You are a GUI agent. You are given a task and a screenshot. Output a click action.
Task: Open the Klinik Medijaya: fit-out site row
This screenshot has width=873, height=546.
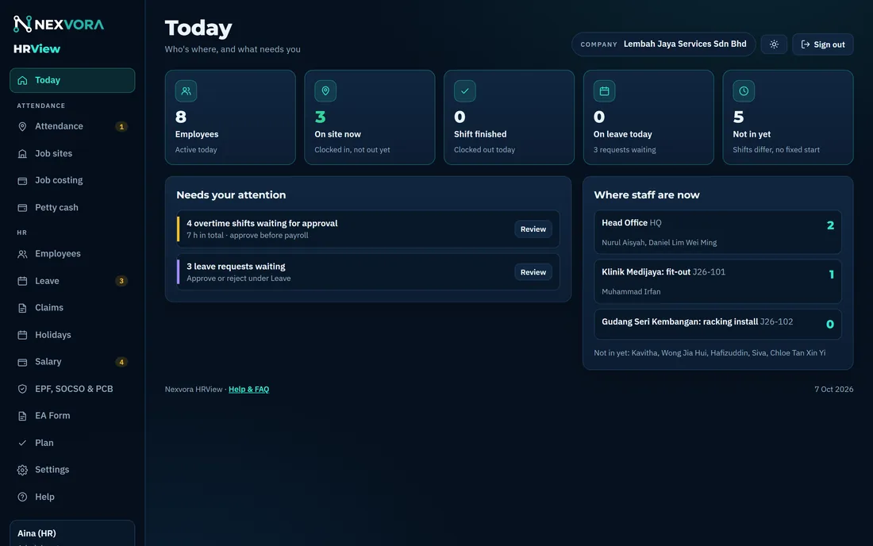tap(717, 282)
